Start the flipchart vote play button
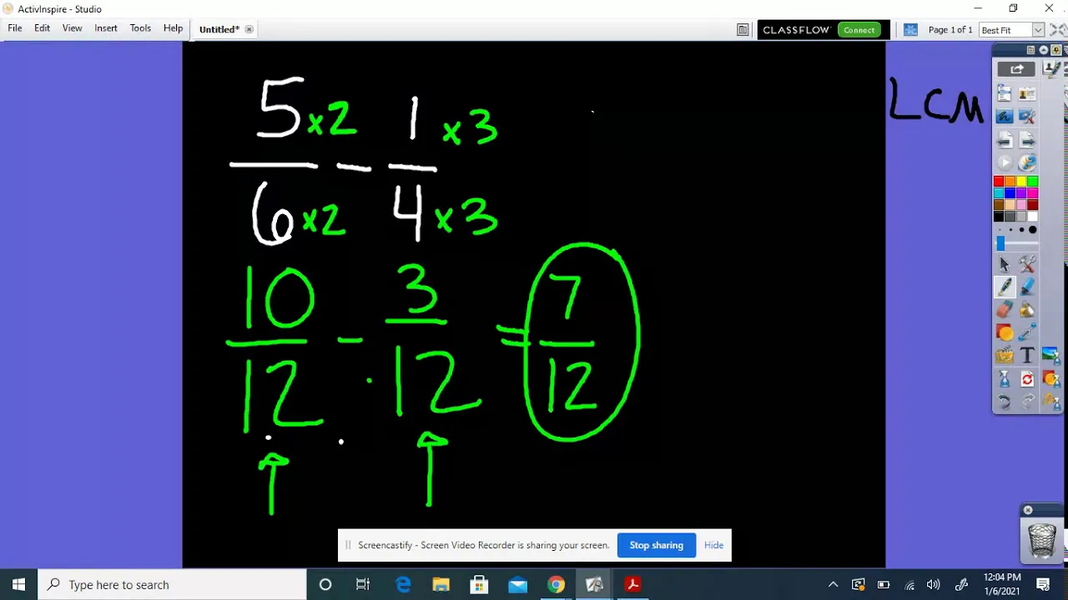Viewport: 1068px width, 600px height. click(x=1005, y=163)
